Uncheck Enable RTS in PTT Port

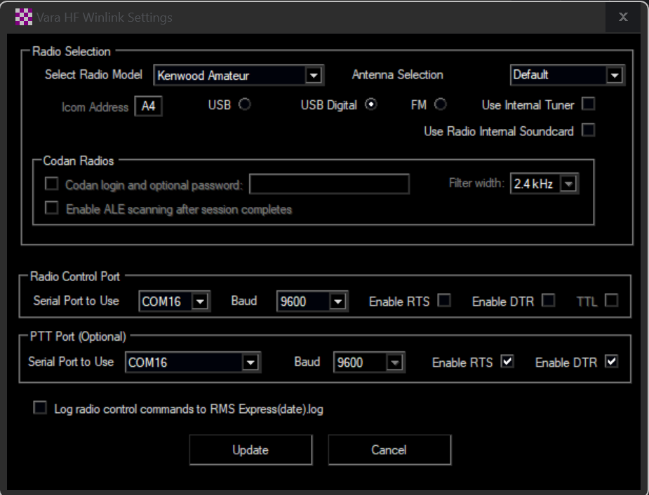[x=507, y=362]
